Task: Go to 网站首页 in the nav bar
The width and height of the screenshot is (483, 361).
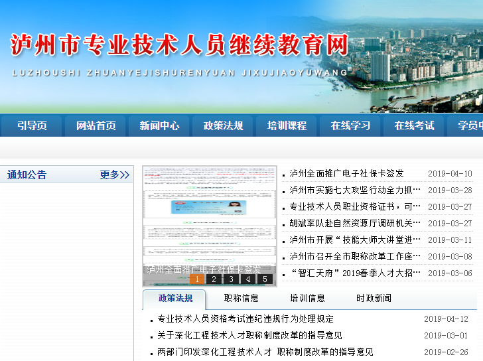Action: (96, 125)
